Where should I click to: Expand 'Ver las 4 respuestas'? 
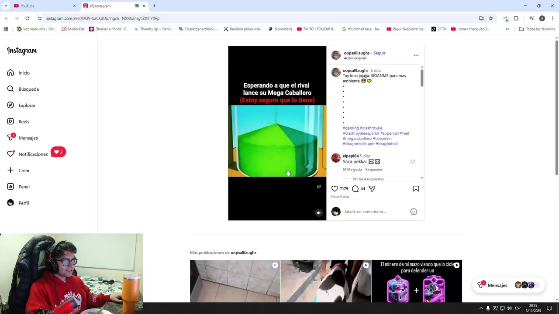[368, 179]
